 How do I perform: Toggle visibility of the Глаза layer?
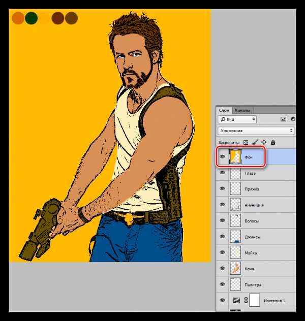[222, 173]
